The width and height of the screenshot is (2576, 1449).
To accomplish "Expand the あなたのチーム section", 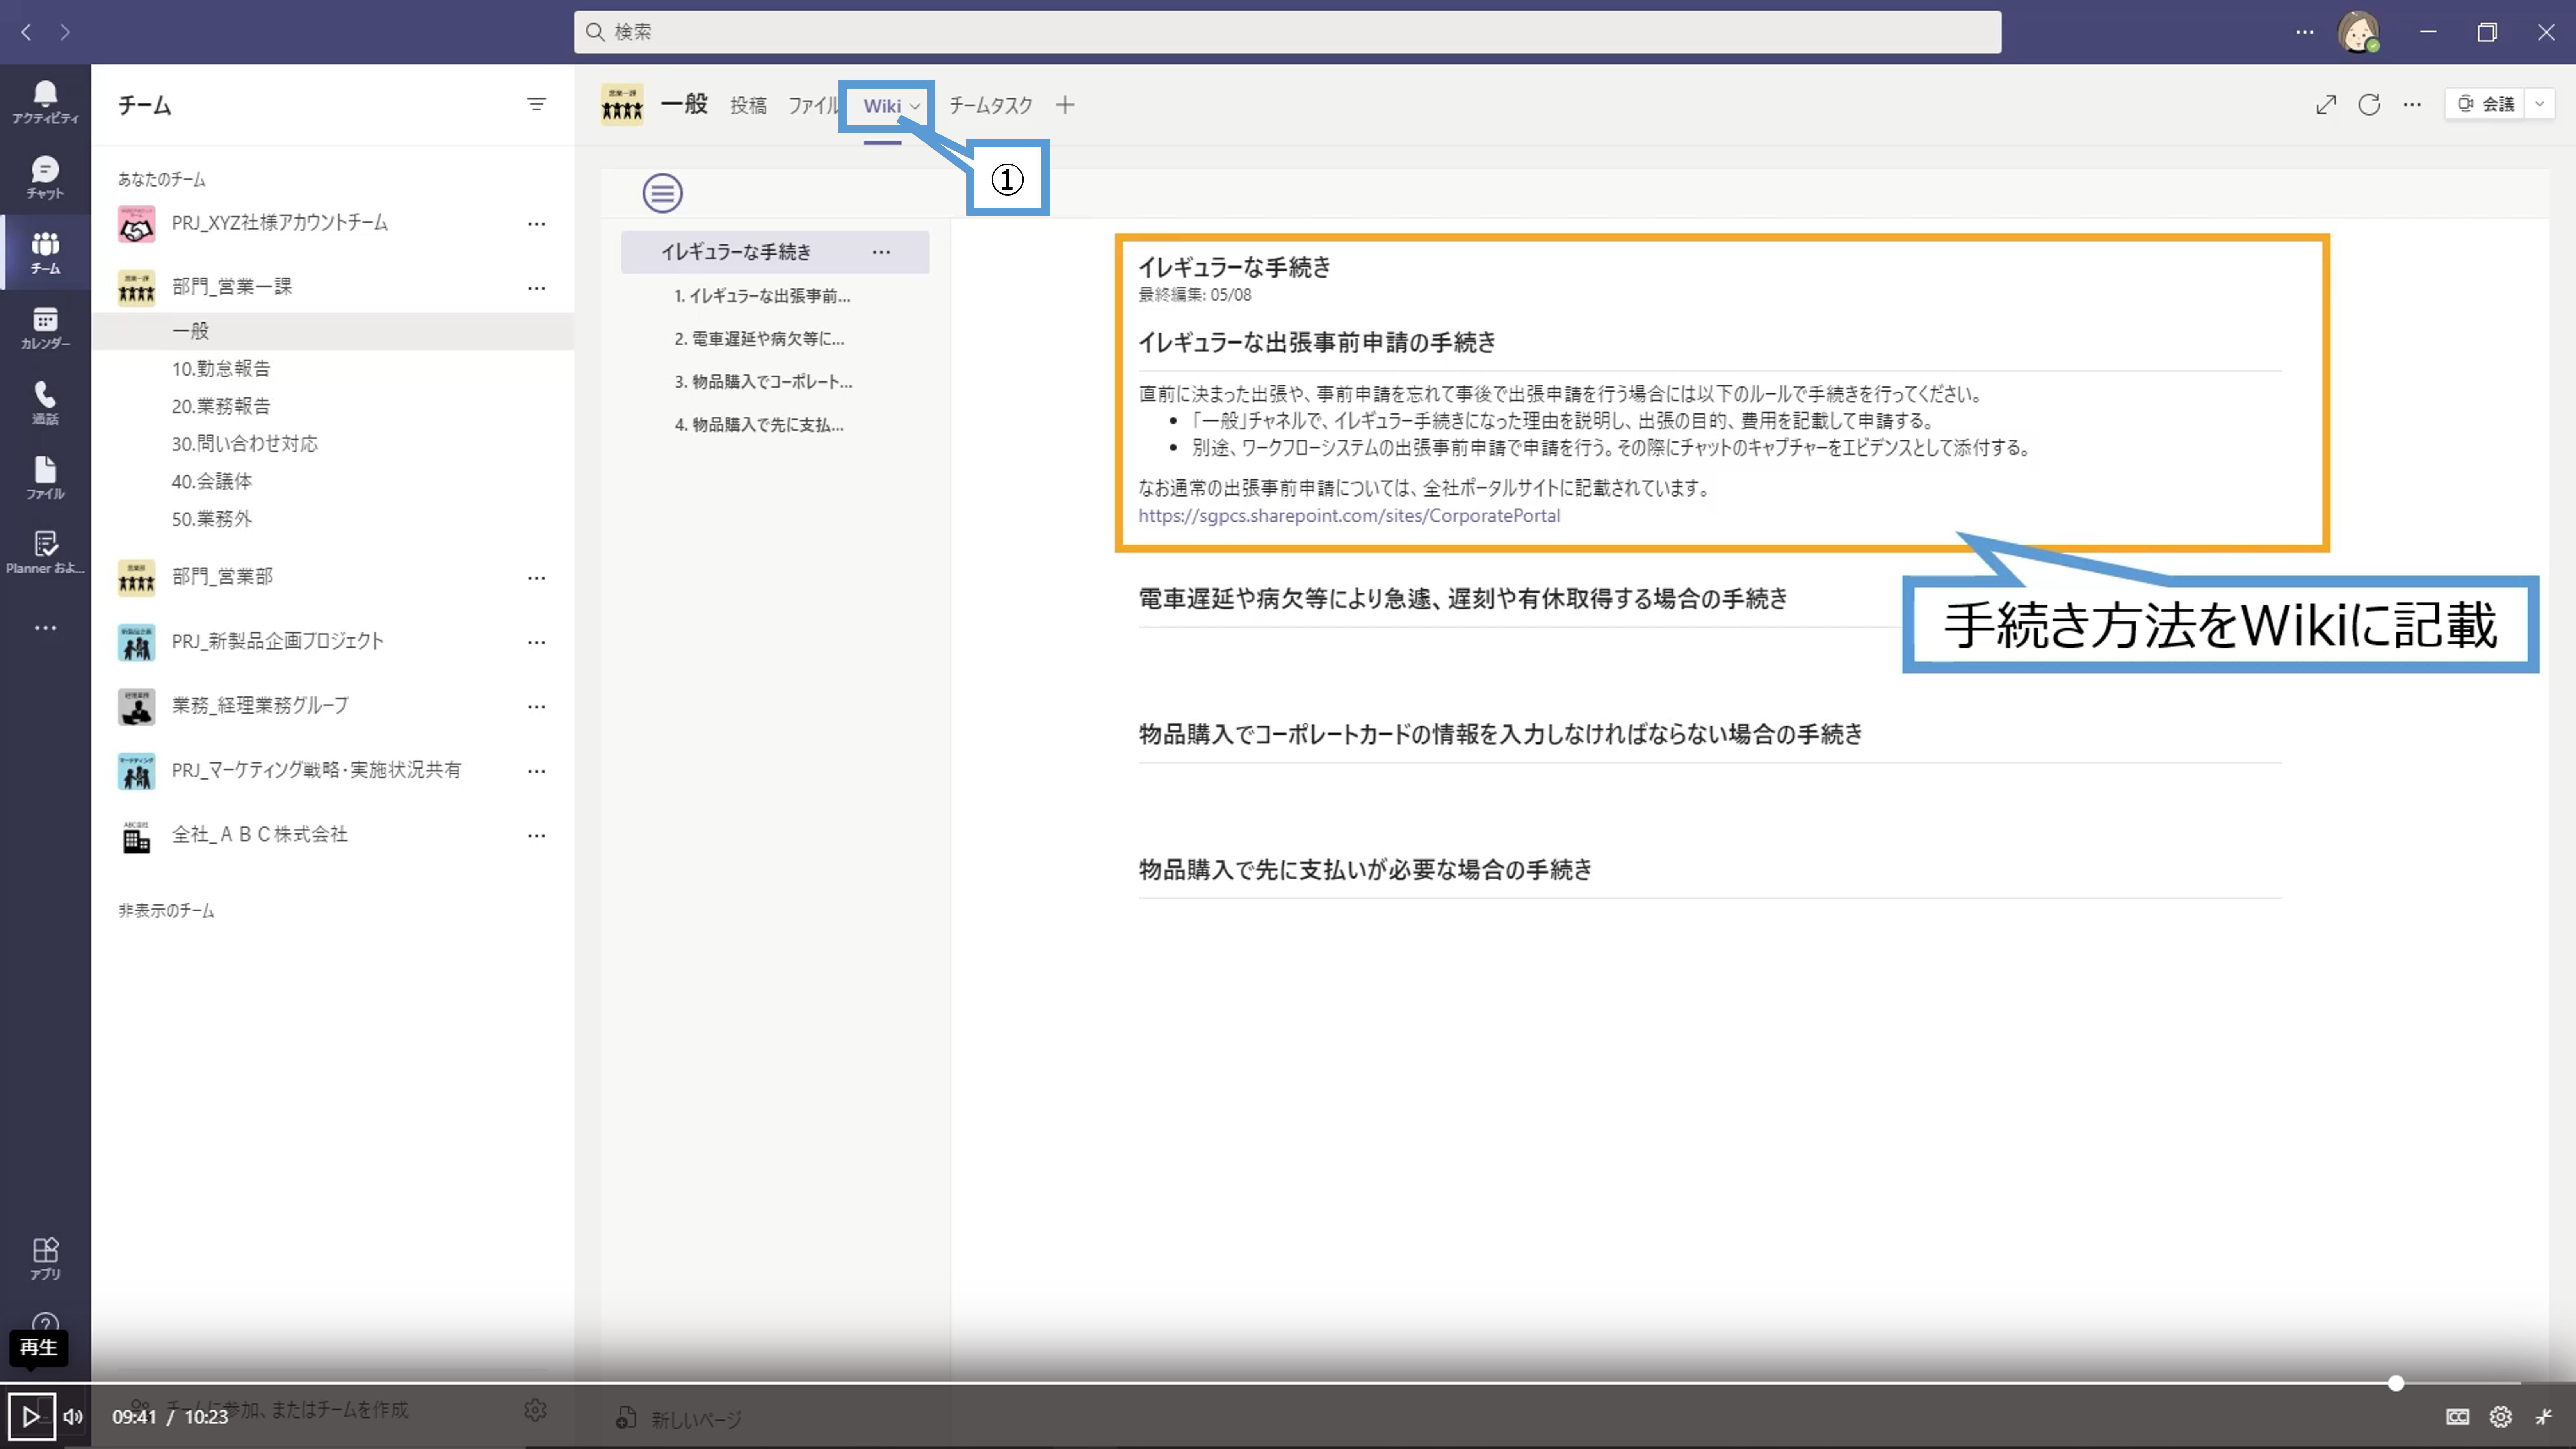I will click(x=162, y=179).
